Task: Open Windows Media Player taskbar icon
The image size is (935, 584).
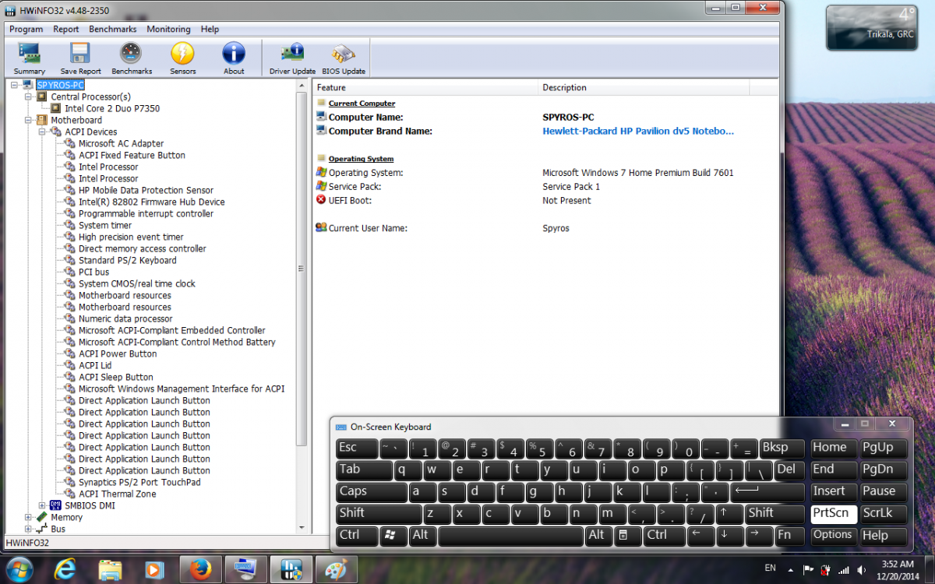Action: pos(154,571)
